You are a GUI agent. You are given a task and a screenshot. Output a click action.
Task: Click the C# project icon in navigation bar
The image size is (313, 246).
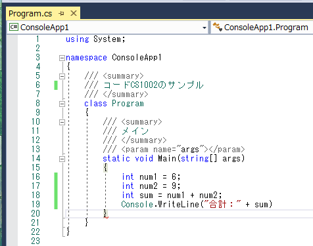[x=14, y=27]
